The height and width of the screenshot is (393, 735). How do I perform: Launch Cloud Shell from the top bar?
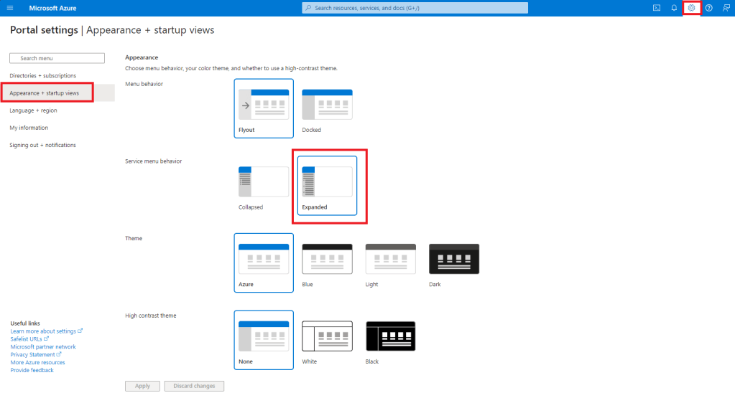[657, 8]
